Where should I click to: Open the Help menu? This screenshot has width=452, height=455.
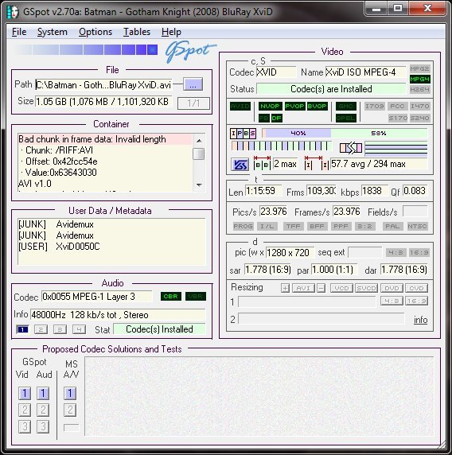171,32
